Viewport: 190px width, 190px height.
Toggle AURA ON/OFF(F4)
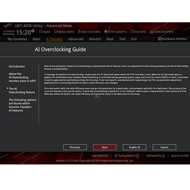pyautogui.click(x=162, y=32)
